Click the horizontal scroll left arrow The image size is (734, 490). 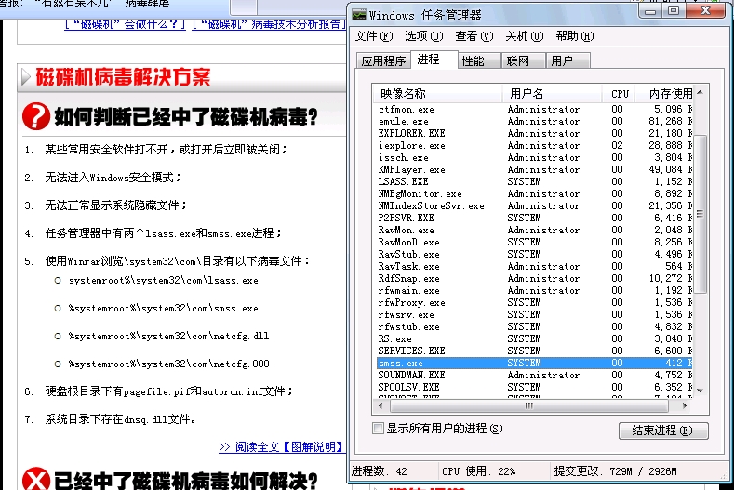(380, 405)
